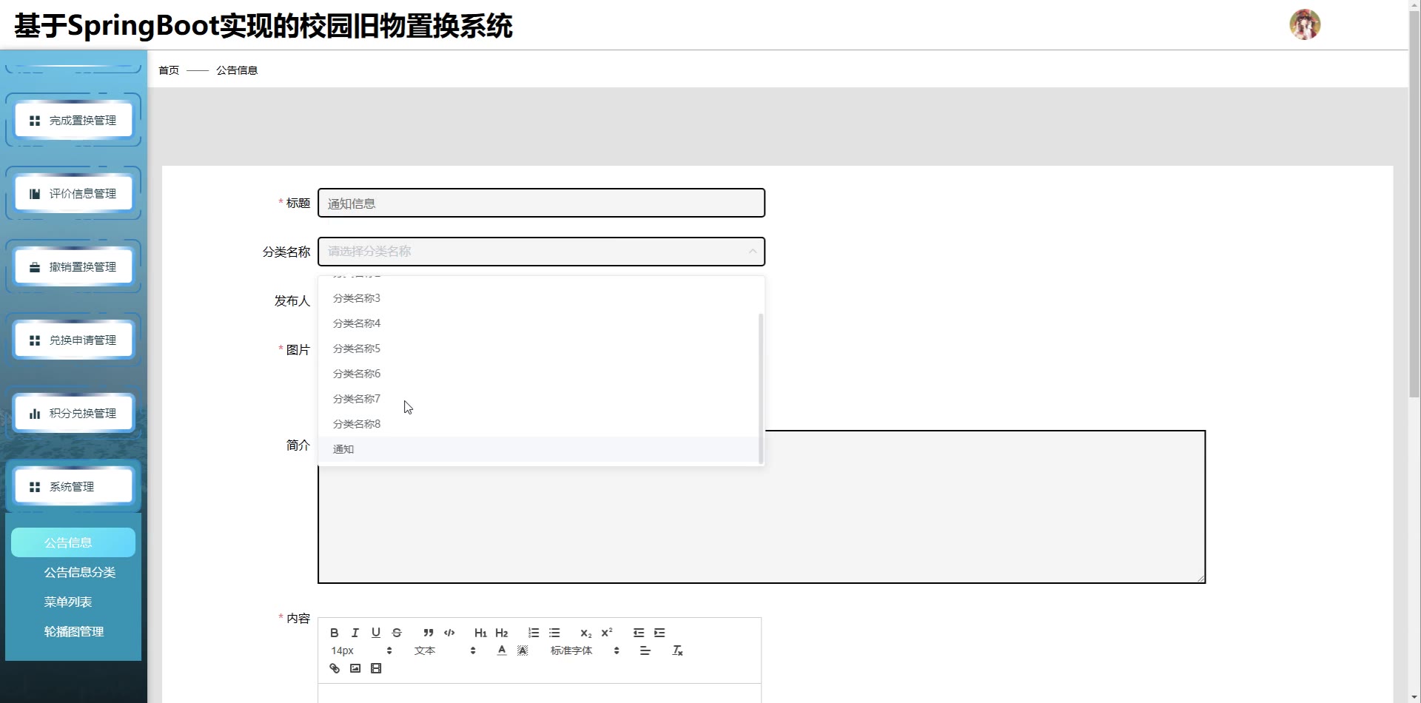
Task: Insert a video in editor
Action: [376, 668]
